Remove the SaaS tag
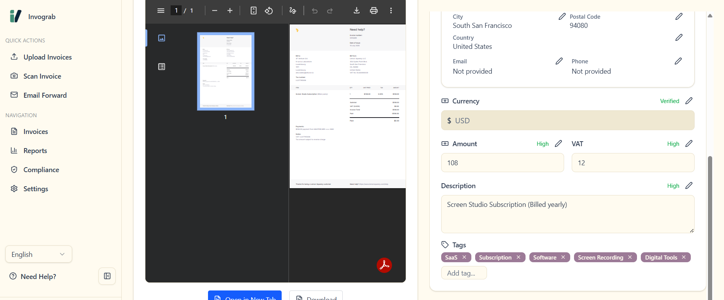Screen dimensions: 724x300 point(464,257)
